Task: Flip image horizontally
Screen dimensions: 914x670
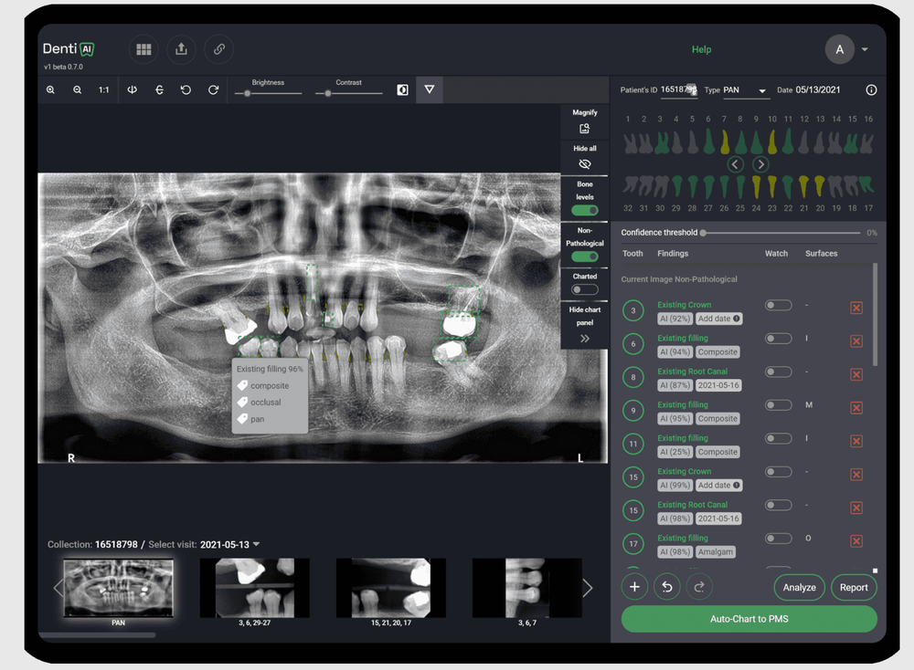Action: click(133, 89)
